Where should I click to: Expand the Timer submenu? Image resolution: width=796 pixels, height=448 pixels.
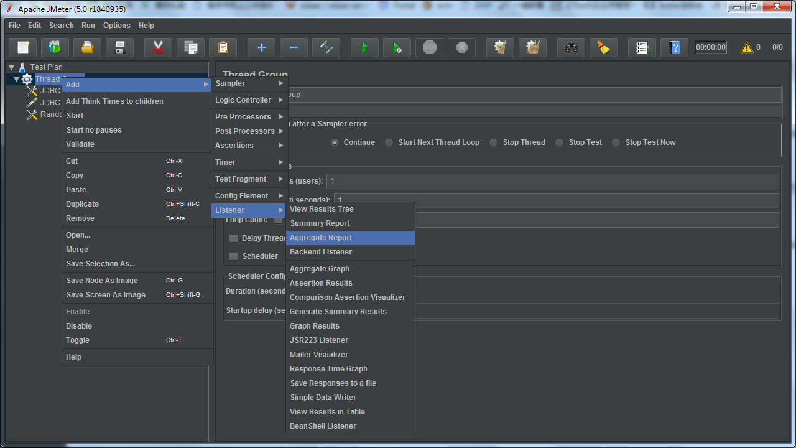click(x=249, y=162)
